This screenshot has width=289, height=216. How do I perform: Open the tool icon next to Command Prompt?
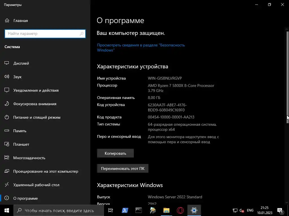[153, 210]
